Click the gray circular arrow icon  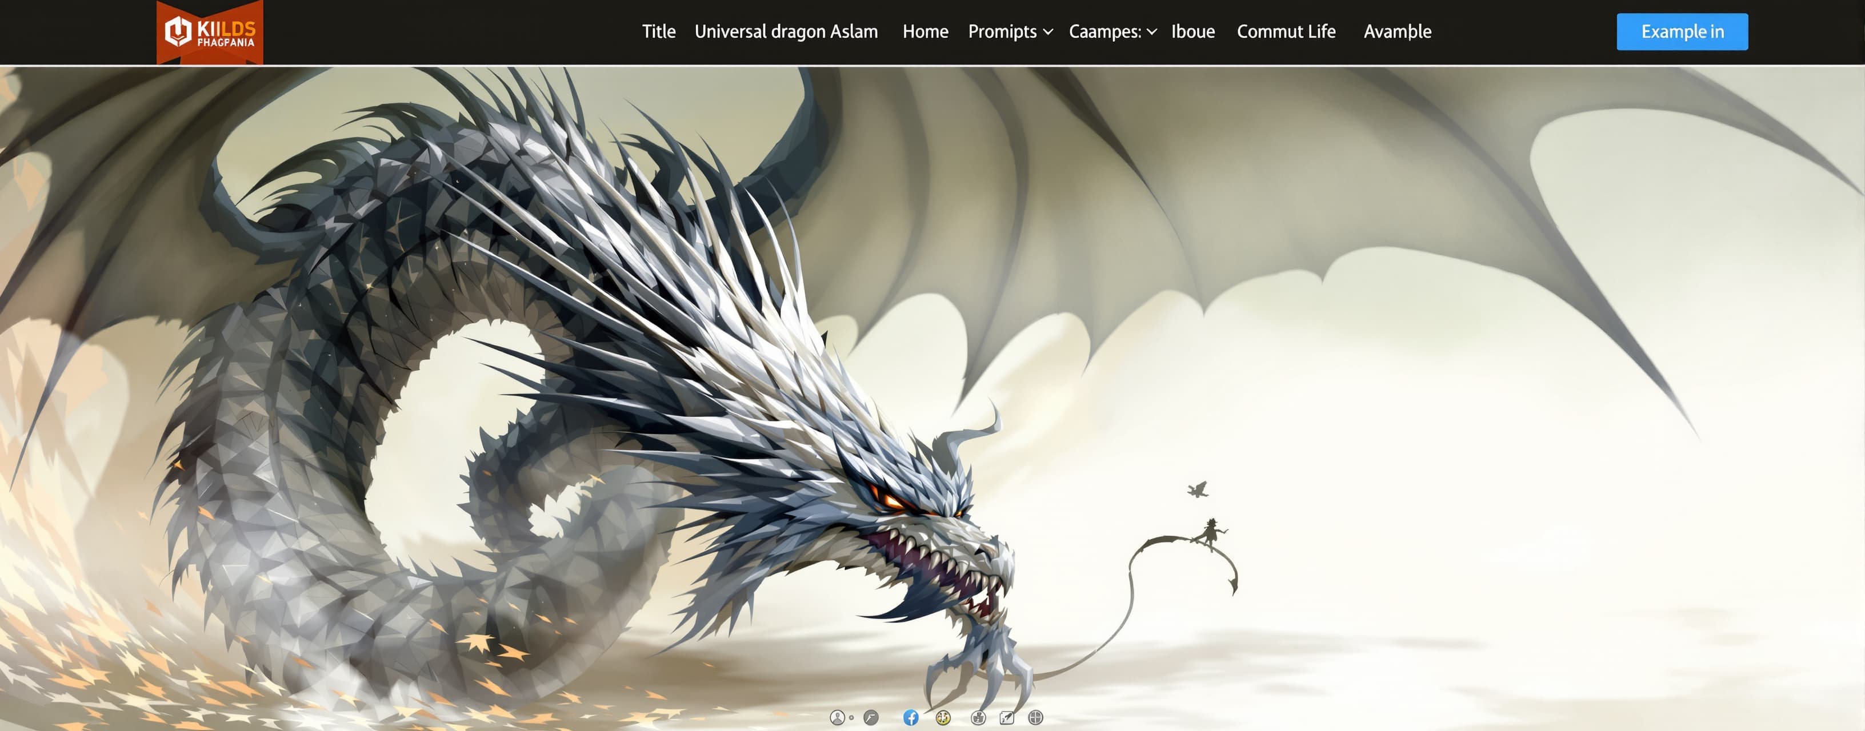(871, 717)
